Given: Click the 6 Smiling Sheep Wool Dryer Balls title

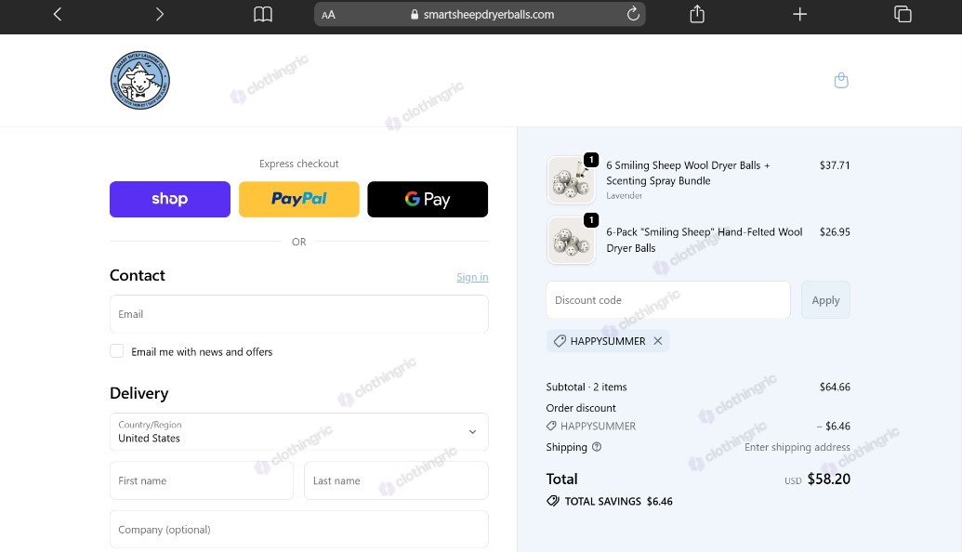Looking at the screenshot, I should [688, 173].
